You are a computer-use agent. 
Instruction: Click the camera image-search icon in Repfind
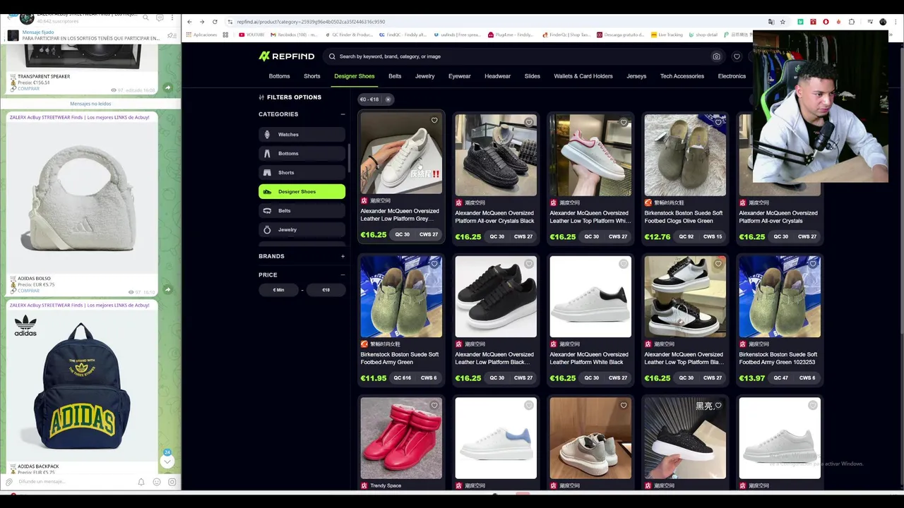click(716, 56)
